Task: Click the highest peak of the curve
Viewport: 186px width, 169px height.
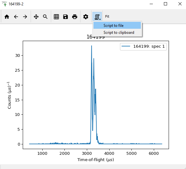Action: 92,46
